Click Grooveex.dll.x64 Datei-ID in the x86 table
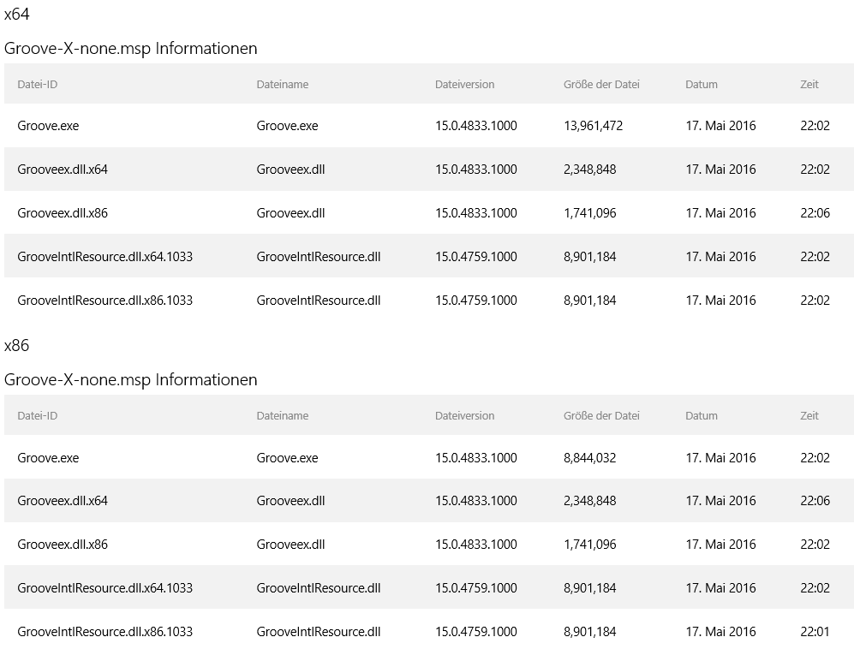Viewport: 860px width, 649px height. click(x=63, y=501)
